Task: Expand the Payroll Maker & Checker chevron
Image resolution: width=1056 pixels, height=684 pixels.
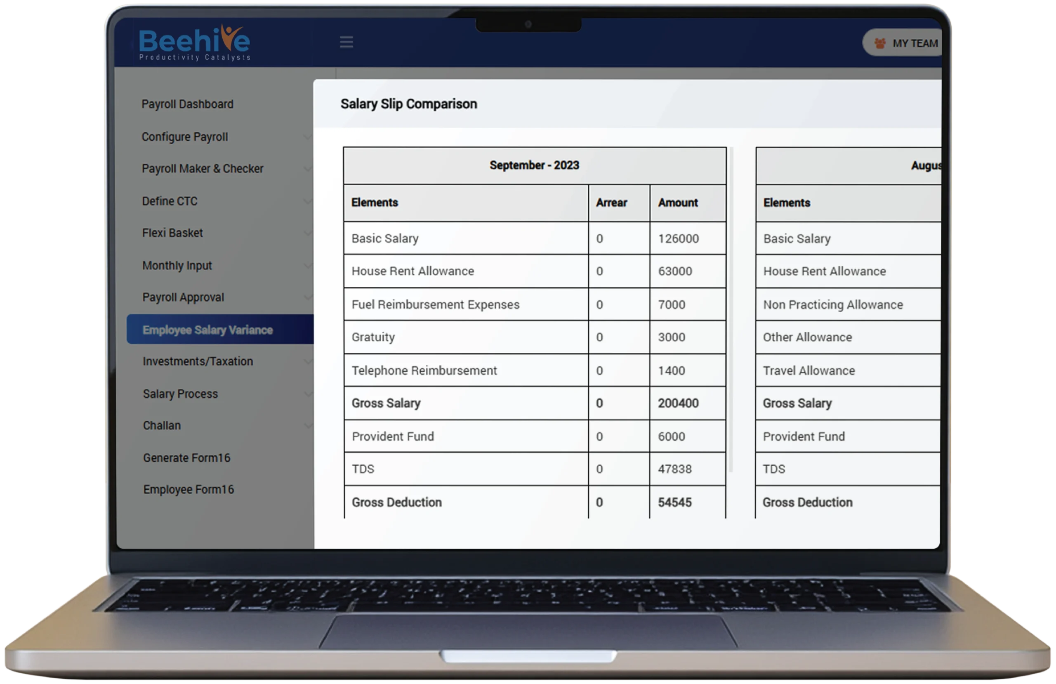Action: coord(307,169)
